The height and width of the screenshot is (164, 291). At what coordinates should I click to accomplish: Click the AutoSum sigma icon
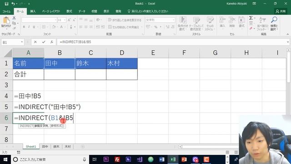[251, 18]
